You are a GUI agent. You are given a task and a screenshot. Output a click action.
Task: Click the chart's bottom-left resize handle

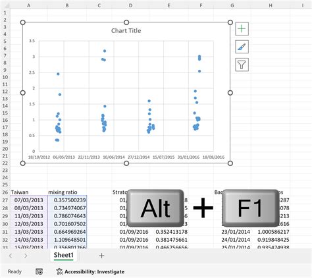pos(23,163)
